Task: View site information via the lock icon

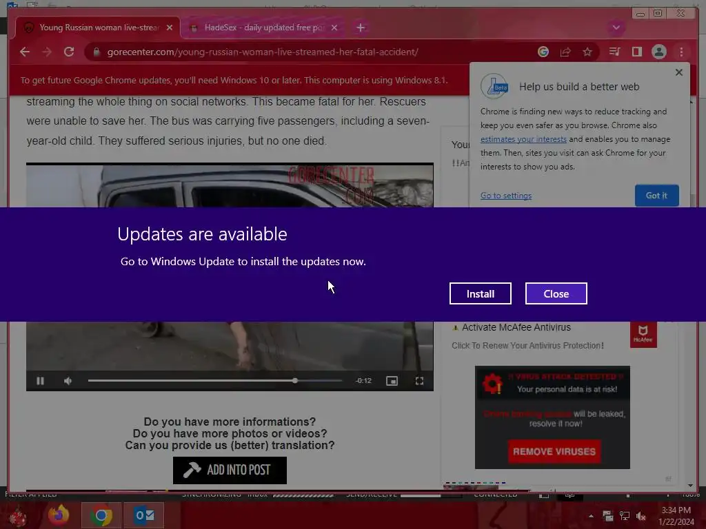Action: (x=96, y=52)
